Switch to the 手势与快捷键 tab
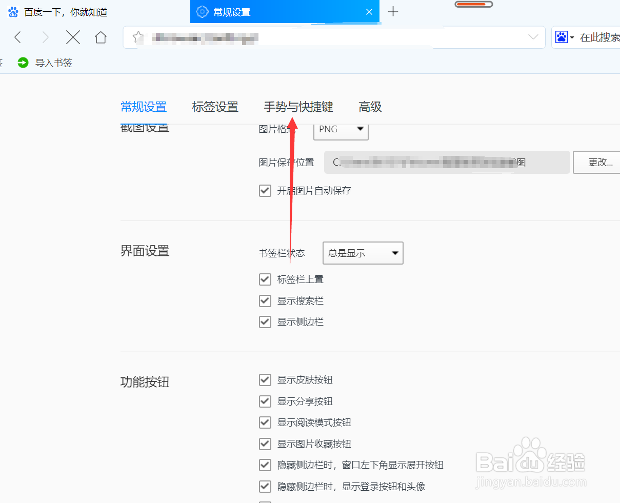This screenshot has width=620, height=503. pos(298,107)
